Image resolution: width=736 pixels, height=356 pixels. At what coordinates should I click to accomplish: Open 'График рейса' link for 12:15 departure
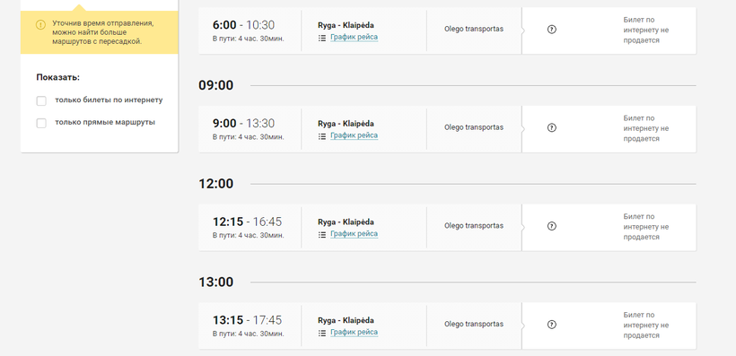(x=354, y=234)
